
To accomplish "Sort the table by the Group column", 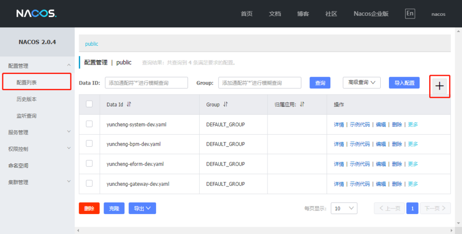I will pos(225,105).
